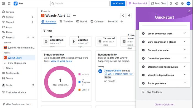The image size is (193, 108).
Task: Open the app switcher grid icon
Action: pos(9,4)
